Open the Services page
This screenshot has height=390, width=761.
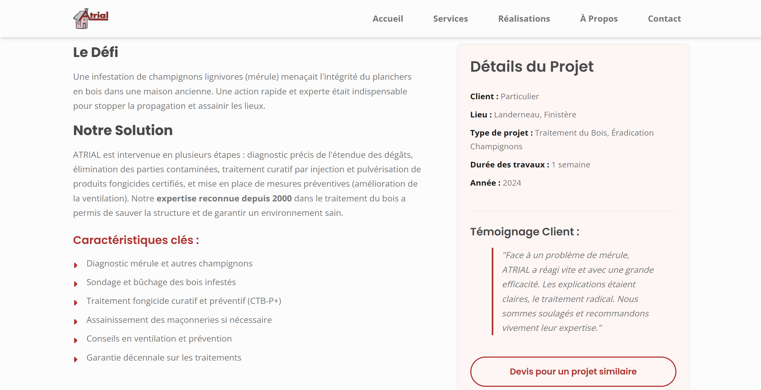[450, 19]
